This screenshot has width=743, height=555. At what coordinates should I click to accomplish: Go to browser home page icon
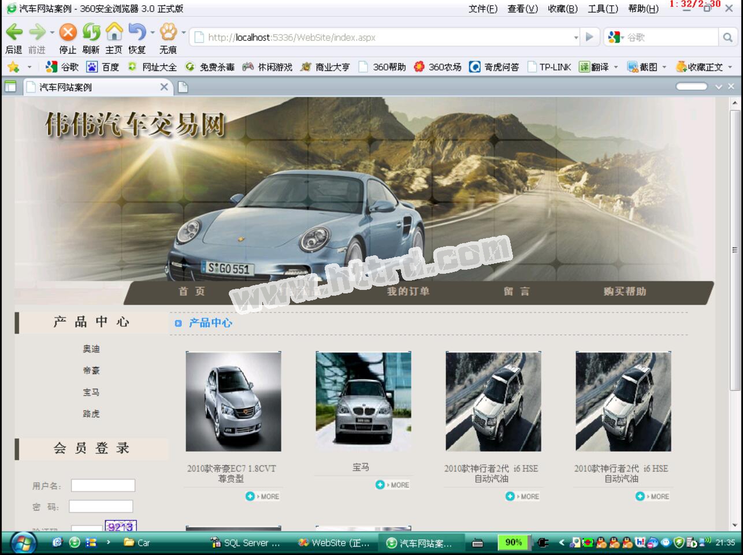coord(114,31)
